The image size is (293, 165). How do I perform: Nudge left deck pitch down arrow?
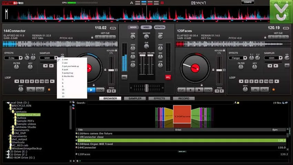click(109, 91)
